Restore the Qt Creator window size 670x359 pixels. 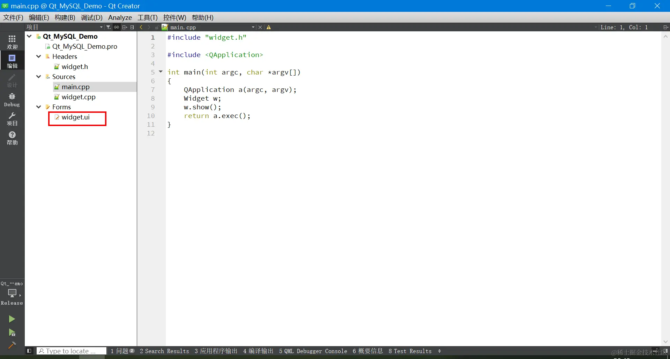pos(632,6)
